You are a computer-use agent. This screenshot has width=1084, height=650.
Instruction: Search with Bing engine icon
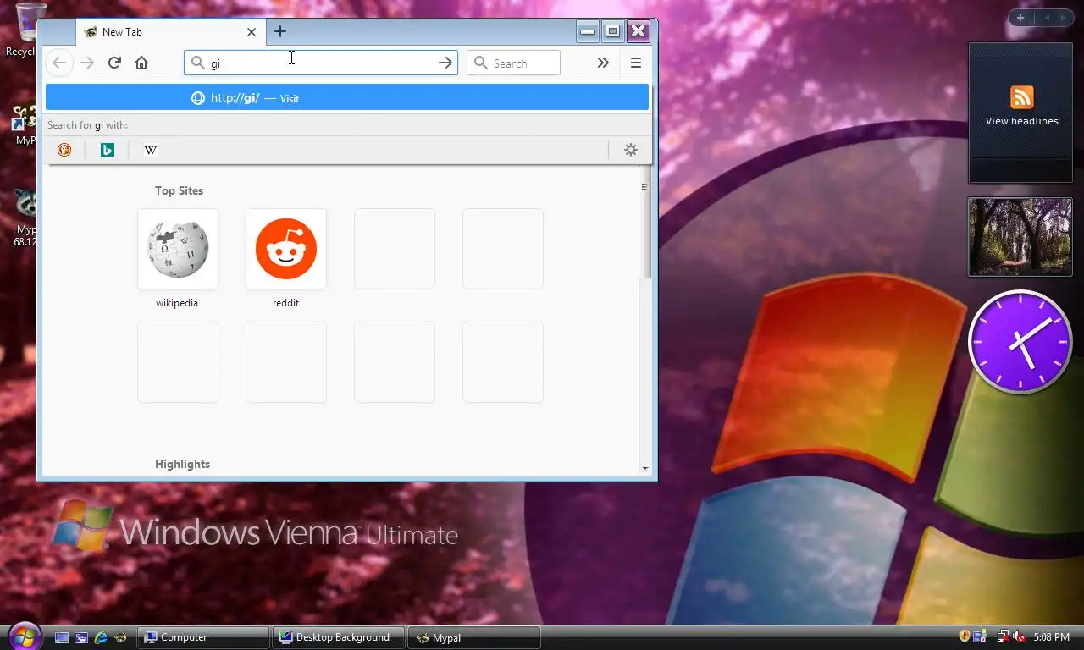(108, 150)
